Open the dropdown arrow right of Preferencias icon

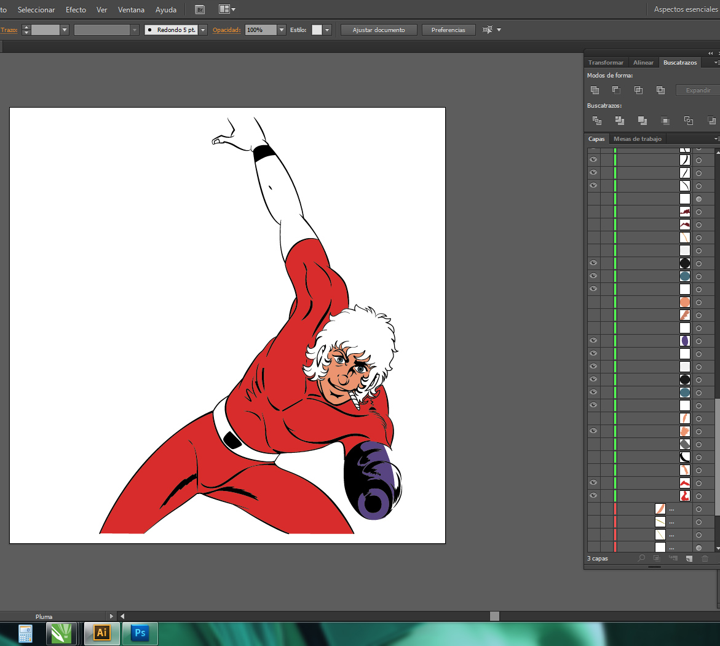coord(499,30)
